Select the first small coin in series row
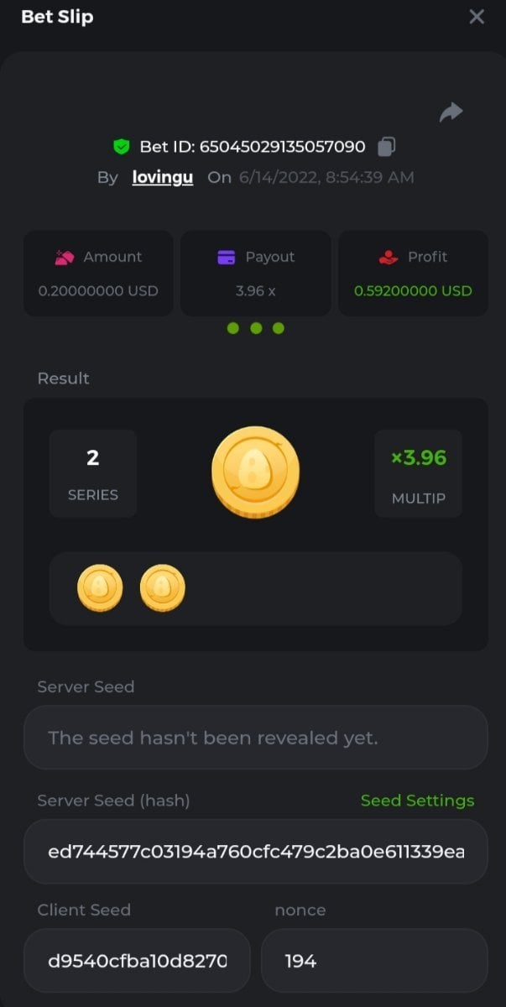 point(100,587)
